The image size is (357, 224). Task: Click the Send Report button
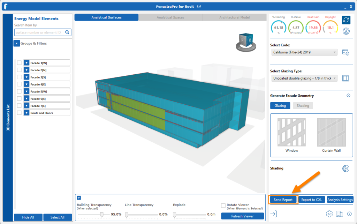283,200
